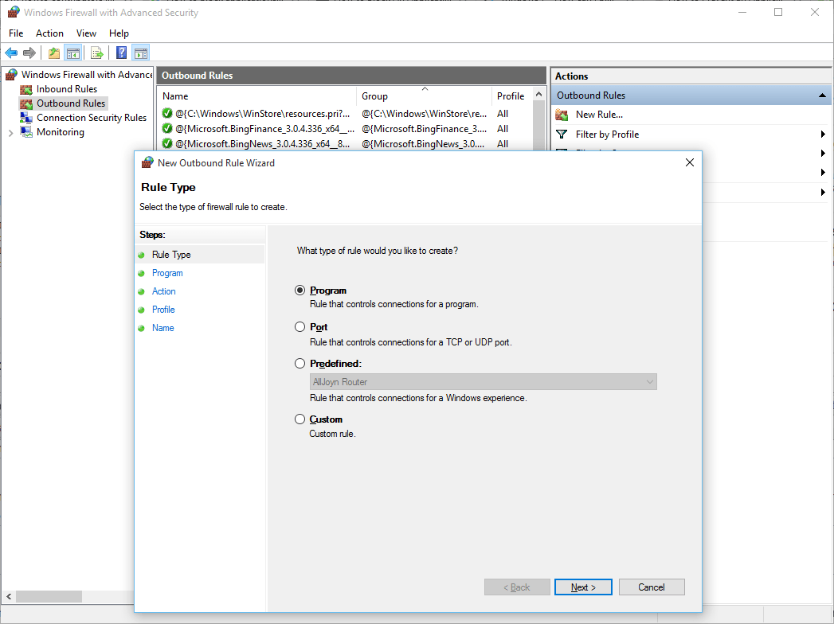The height and width of the screenshot is (624, 834).
Task: Open the Help menu
Action: click(119, 33)
